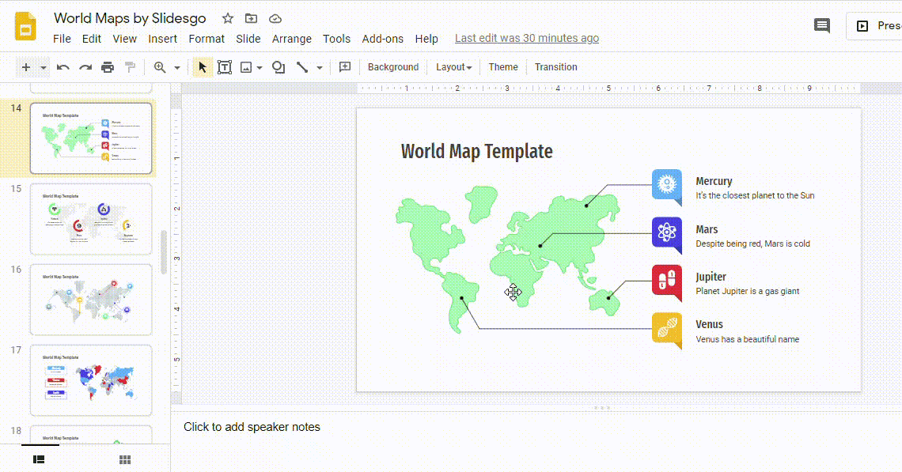The image size is (902, 472).
Task: Insert a text box
Action: coord(225,67)
